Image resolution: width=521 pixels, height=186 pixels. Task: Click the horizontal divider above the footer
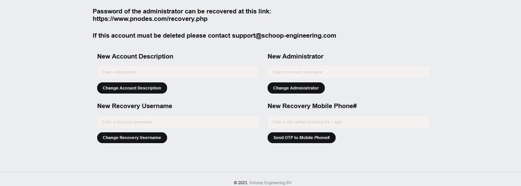point(260,172)
